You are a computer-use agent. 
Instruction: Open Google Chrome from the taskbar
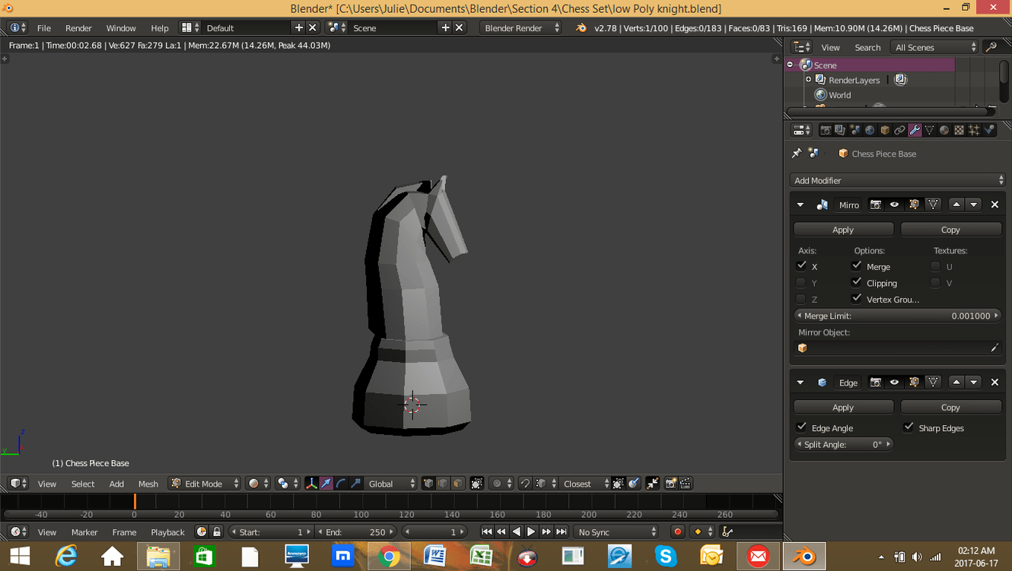389,557
